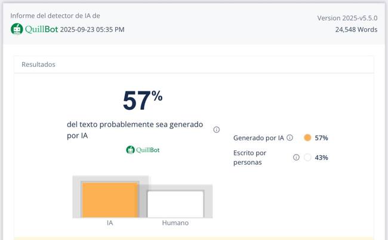
Task: Select the orange Generado por IA legend dot
Action: [307, 138]
